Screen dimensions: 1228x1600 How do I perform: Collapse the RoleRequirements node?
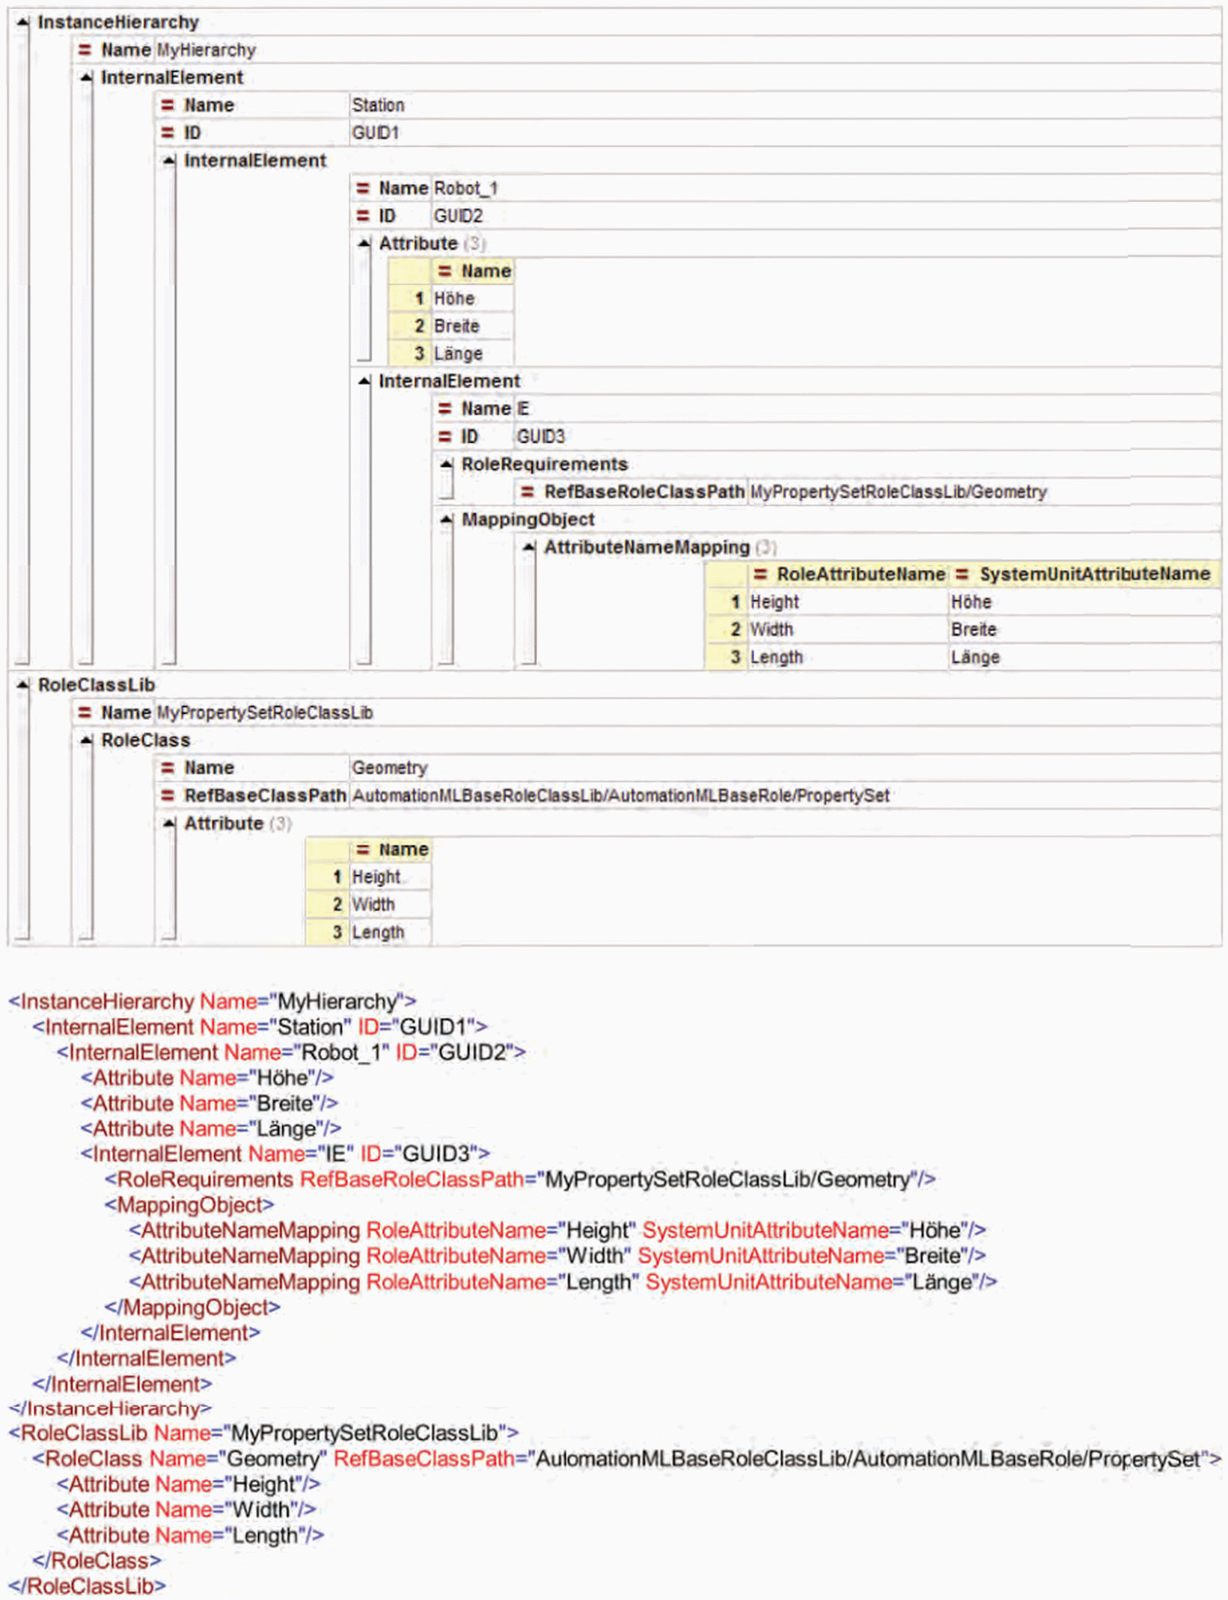tap(446, 464)
